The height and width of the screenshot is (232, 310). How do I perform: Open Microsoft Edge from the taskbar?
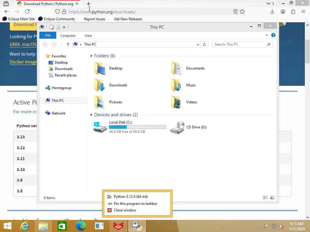[81, 226]
